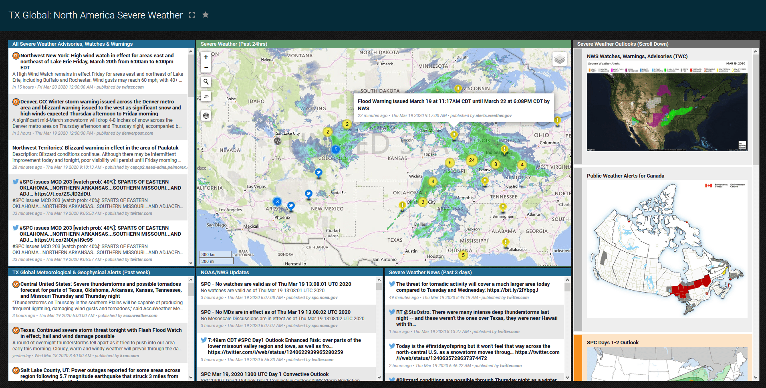Click the map zoom out minus button
This screenshot has width=766, height=388.
[x=206, y=67]
